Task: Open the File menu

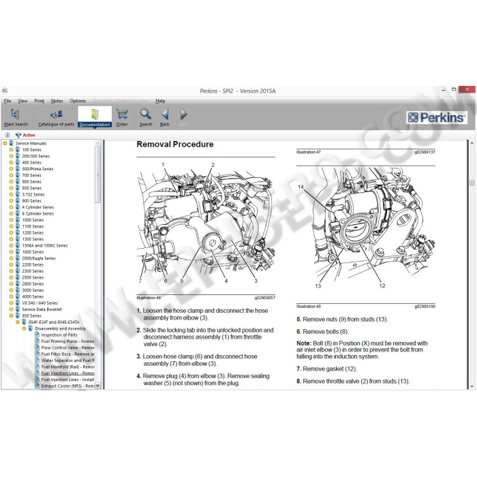Action: (7, 101)
